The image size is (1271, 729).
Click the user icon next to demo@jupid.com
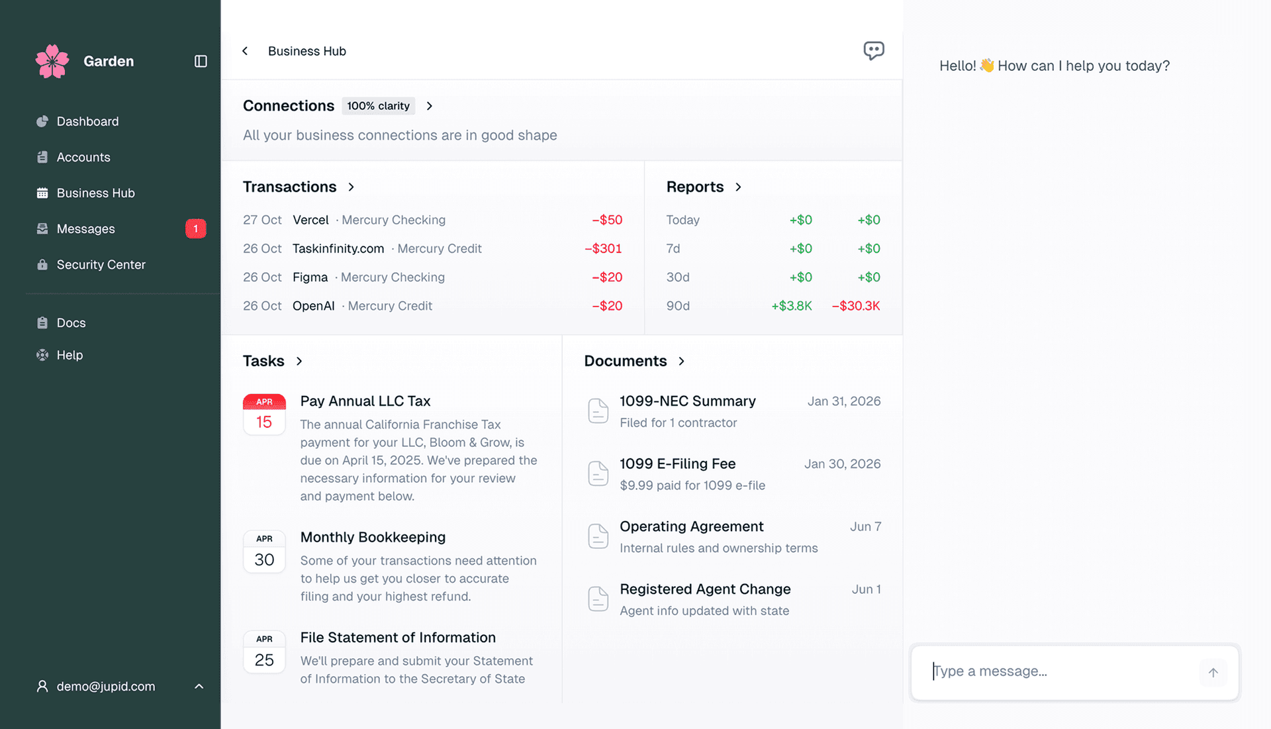tap(42, 686)
